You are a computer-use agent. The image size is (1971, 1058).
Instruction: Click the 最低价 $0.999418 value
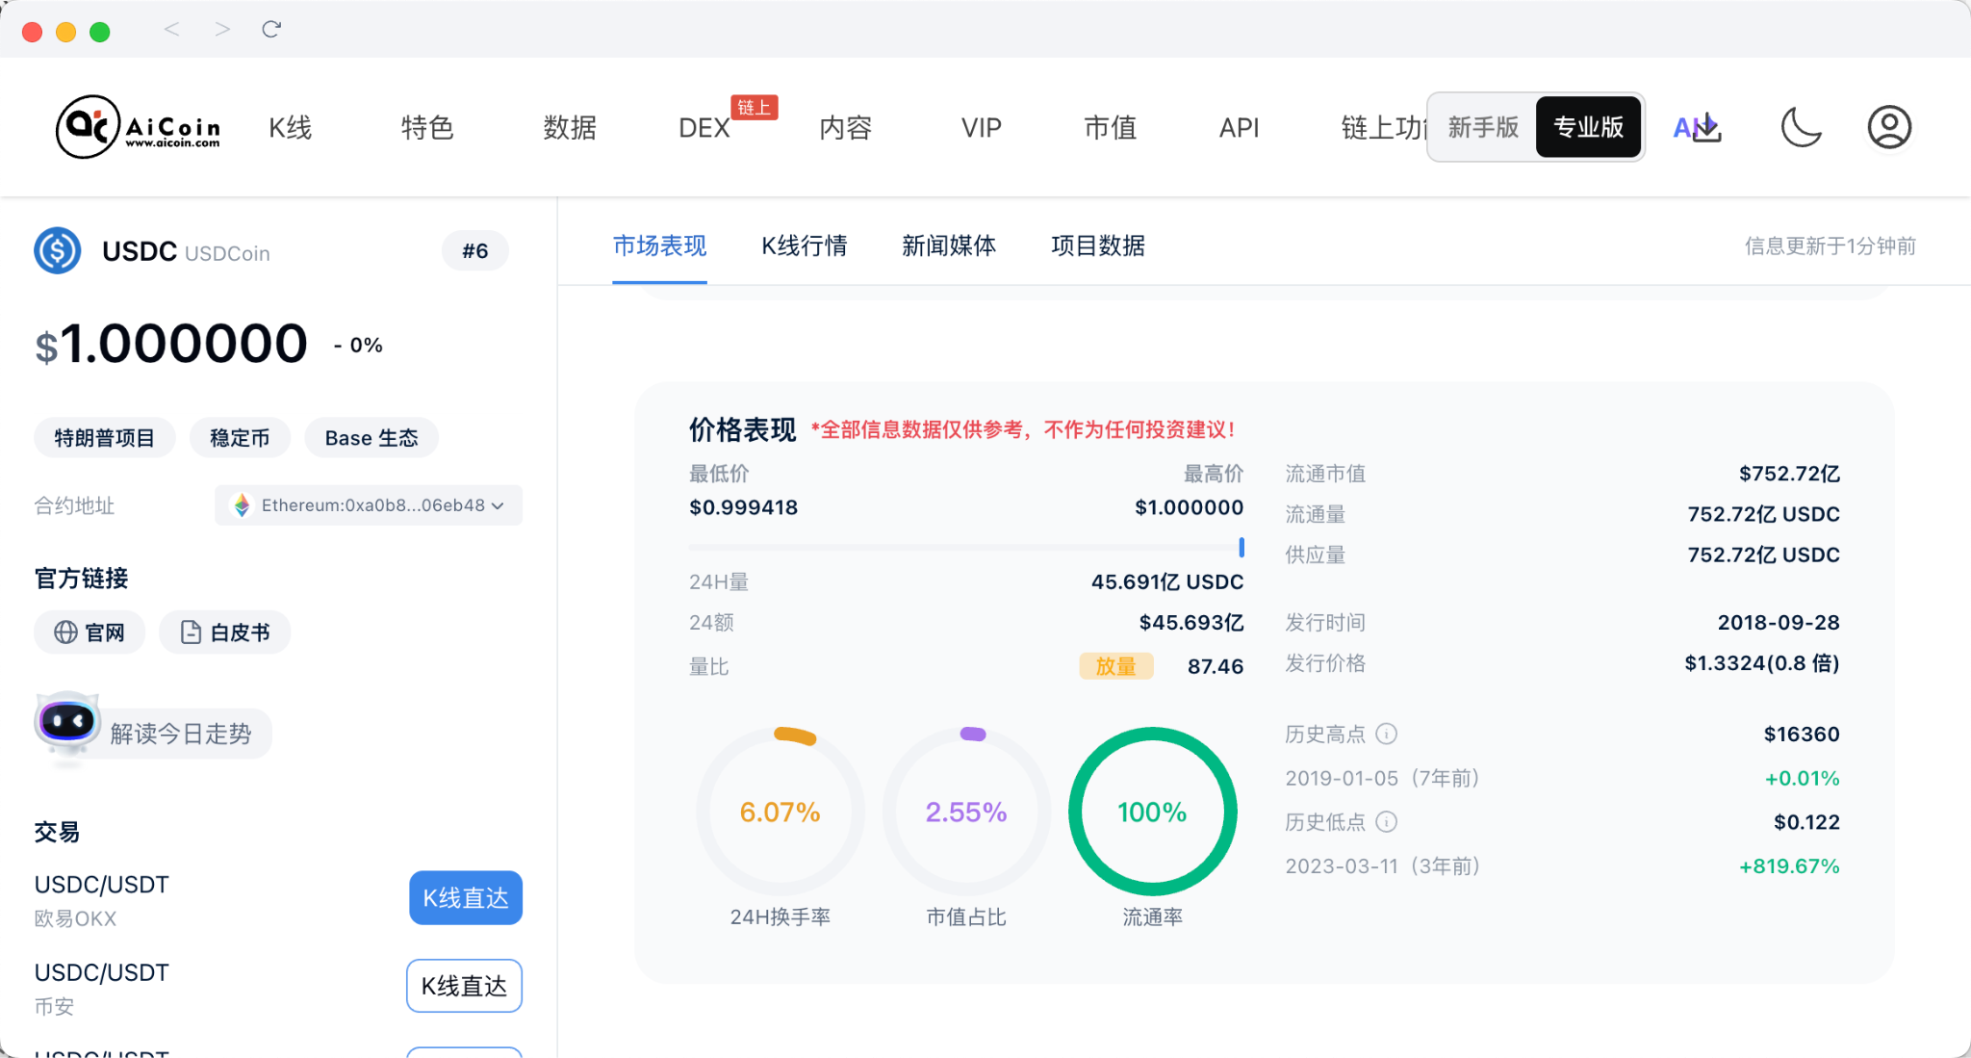(x=743, y=507)
